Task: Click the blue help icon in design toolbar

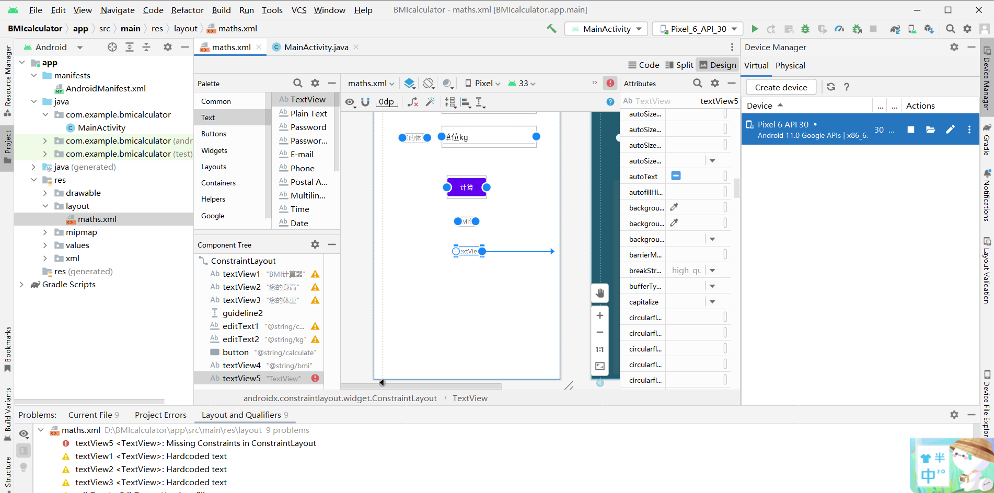Action: 610,102
